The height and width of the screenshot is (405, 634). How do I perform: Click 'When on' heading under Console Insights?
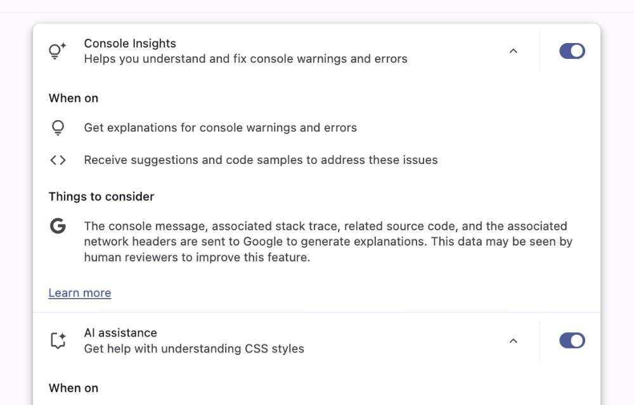pos(74,98)
